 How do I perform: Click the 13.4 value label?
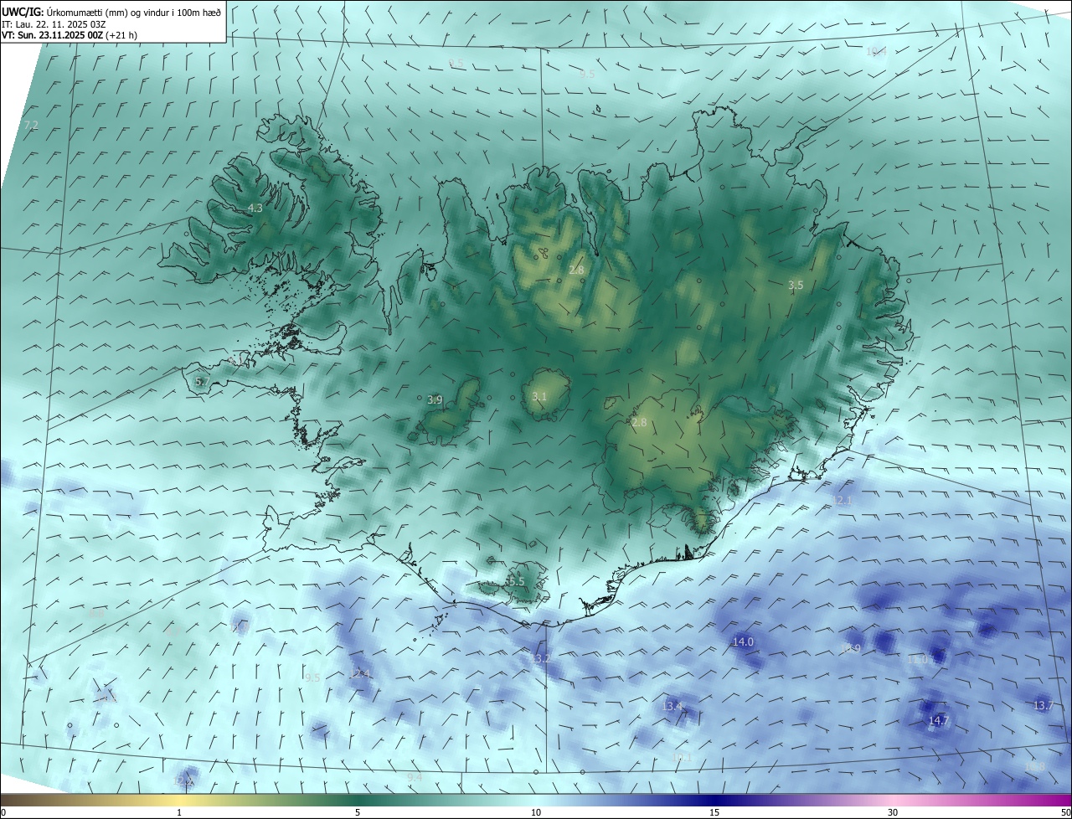673,706
